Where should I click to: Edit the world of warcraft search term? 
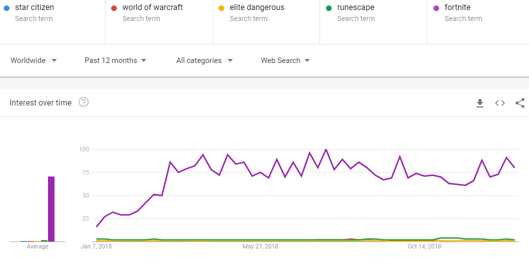coord(159,22)
